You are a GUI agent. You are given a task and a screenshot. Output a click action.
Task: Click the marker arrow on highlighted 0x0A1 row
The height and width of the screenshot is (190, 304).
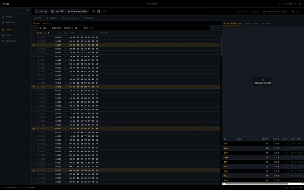(x=34, y=87)
